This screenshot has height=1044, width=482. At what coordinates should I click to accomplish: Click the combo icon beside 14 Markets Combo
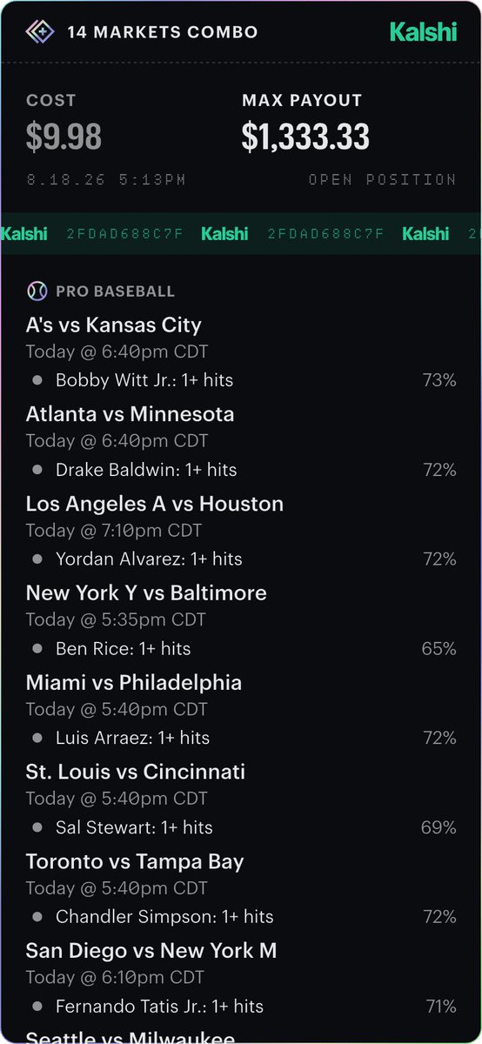tap(39, 32)
